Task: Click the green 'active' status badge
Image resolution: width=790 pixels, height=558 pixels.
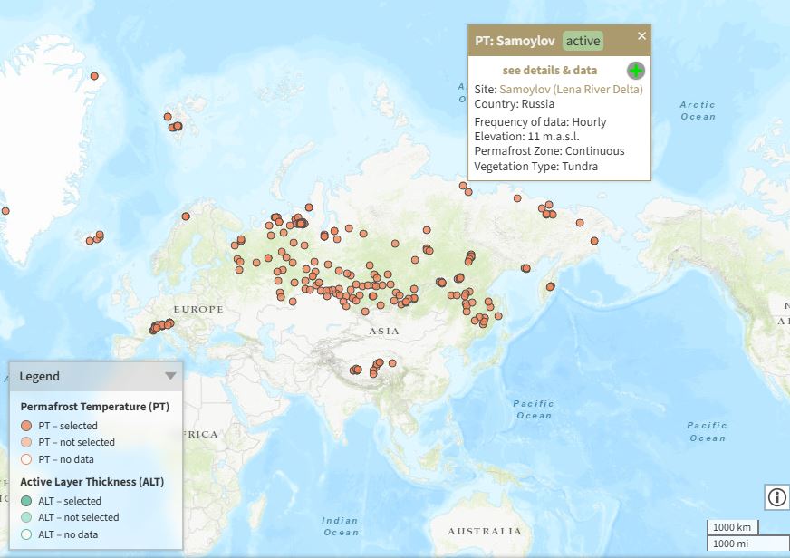Action: pos(583,41)
